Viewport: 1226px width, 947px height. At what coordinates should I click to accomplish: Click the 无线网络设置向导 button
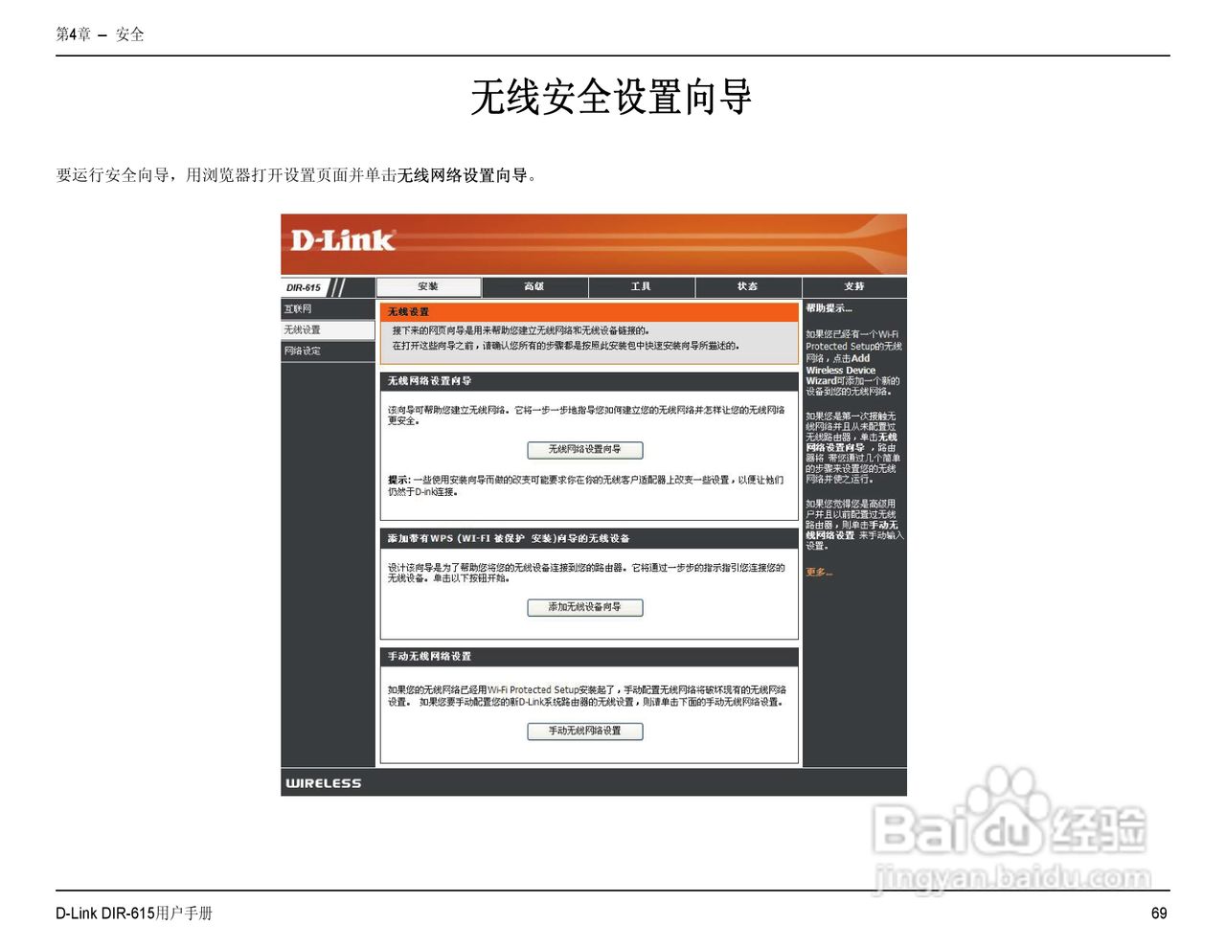click(584, 449)
